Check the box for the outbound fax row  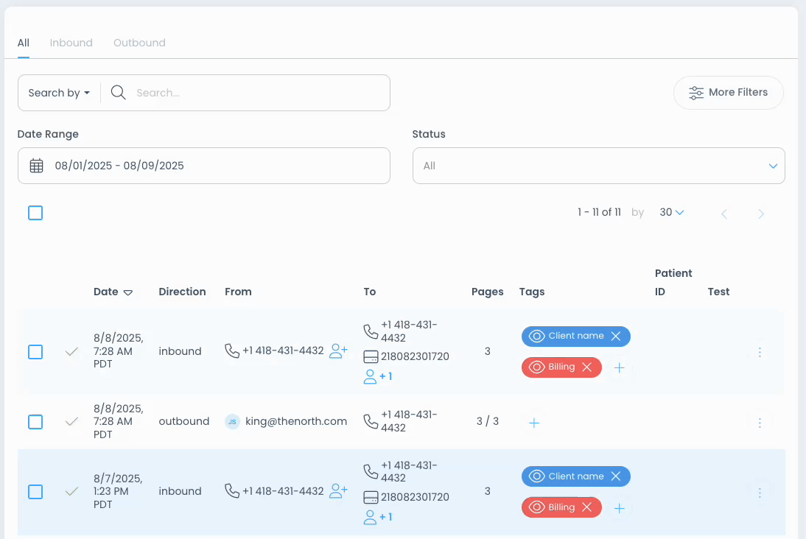click(x=35, y=422)
